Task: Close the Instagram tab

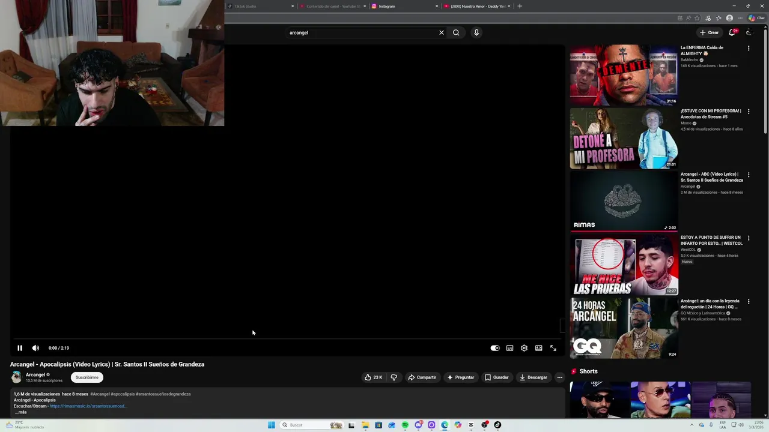Action: click(437, 6)
